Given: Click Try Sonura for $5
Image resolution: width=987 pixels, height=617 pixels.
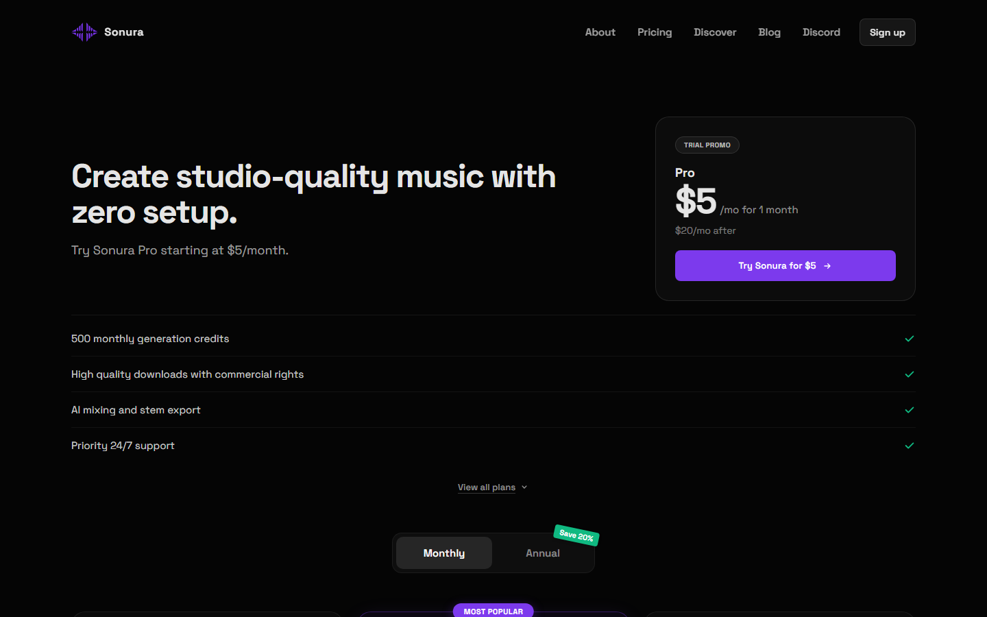Looking at the screenshot, I should tap(785, 265).
